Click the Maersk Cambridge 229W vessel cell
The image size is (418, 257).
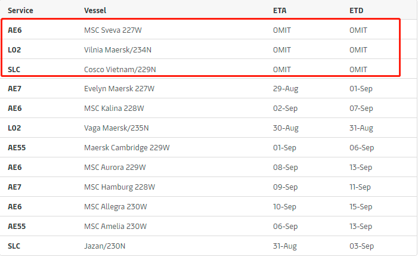click(x=127, y=148)
